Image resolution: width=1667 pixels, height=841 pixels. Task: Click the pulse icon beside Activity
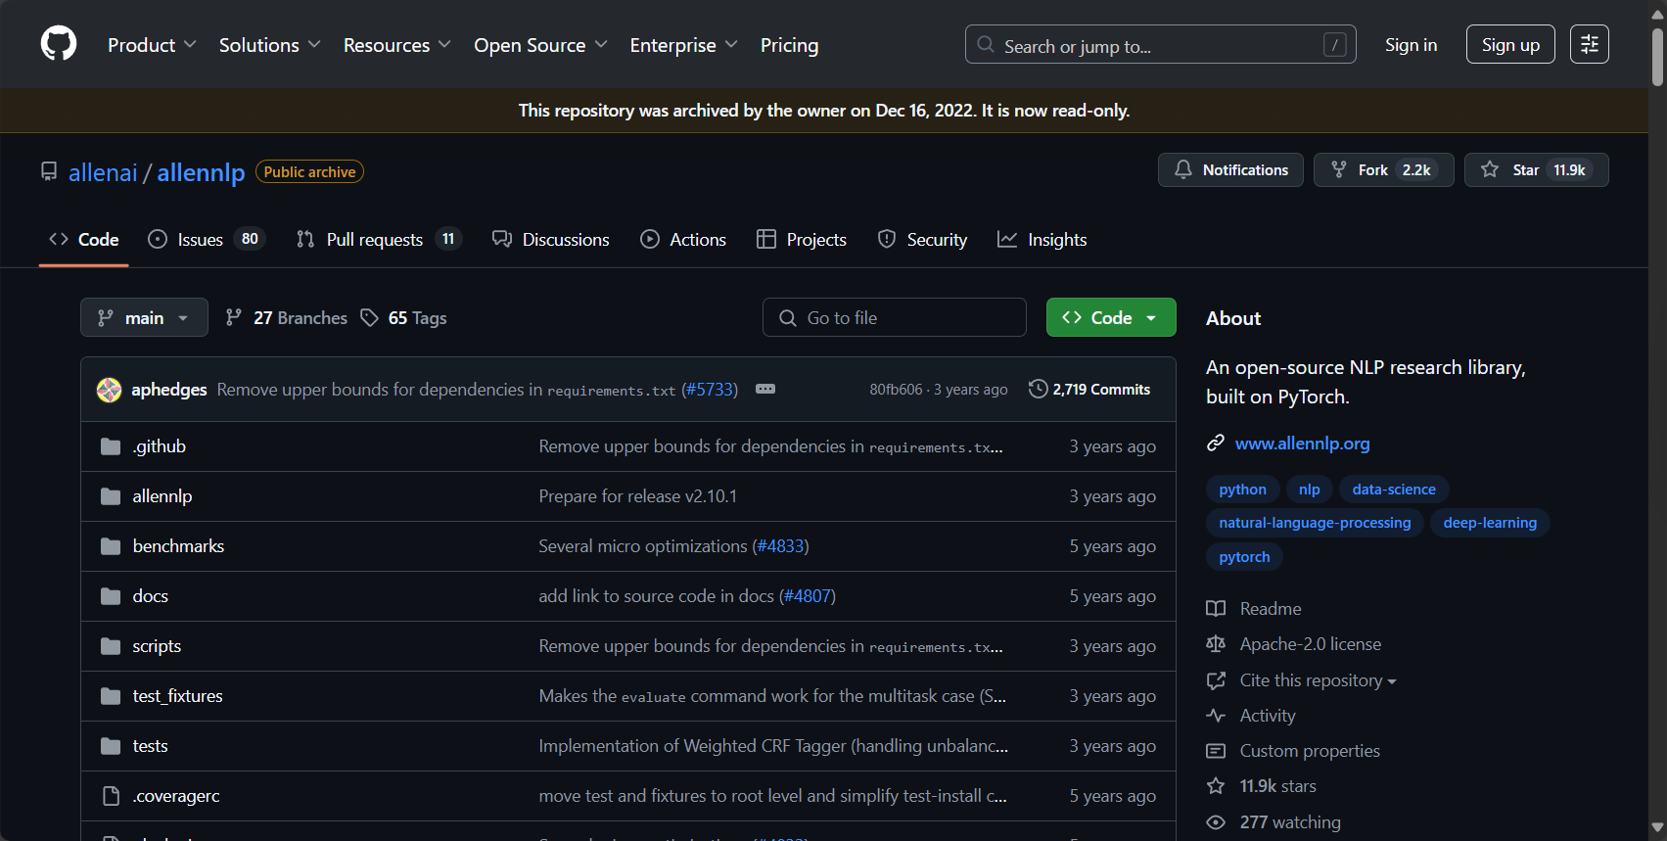click(1216, 716)
